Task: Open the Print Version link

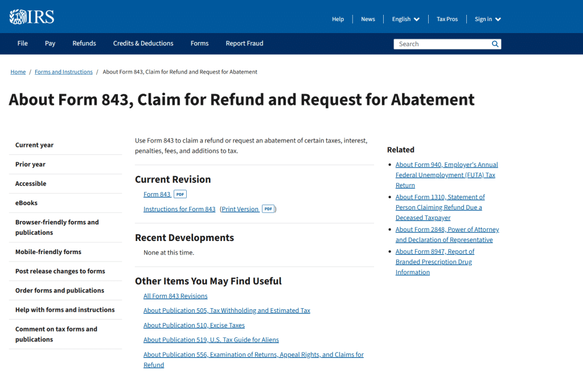Action: [x=240, y=209]
